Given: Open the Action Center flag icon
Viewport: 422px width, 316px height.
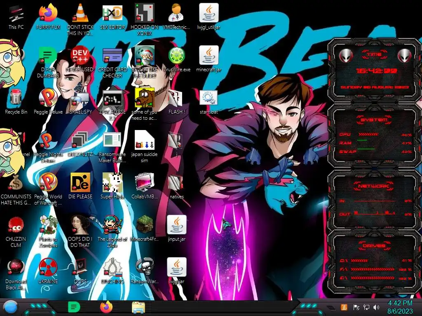Looking at the screenshot, I should pyautogui.click(x=356, y=307).
